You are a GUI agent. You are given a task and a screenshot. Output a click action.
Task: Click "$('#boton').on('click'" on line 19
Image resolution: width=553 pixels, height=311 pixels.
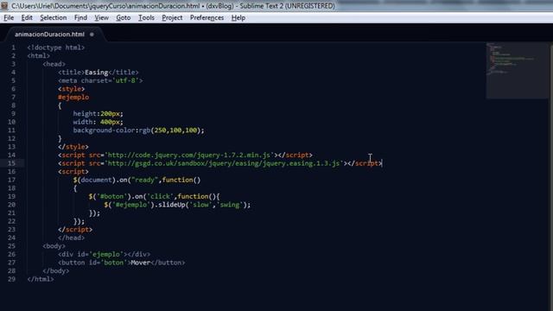[x=131, y=196]
